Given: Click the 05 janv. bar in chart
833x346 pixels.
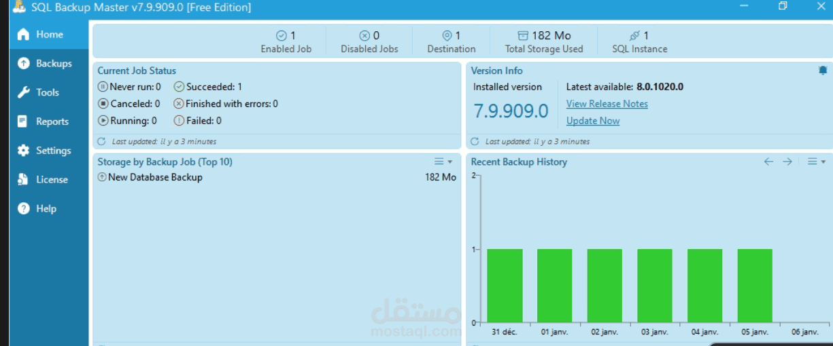Looking at the screenshot, I should point(755,286).
